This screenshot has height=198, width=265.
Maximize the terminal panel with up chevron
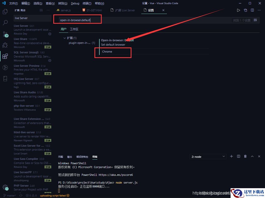[252, 156]
